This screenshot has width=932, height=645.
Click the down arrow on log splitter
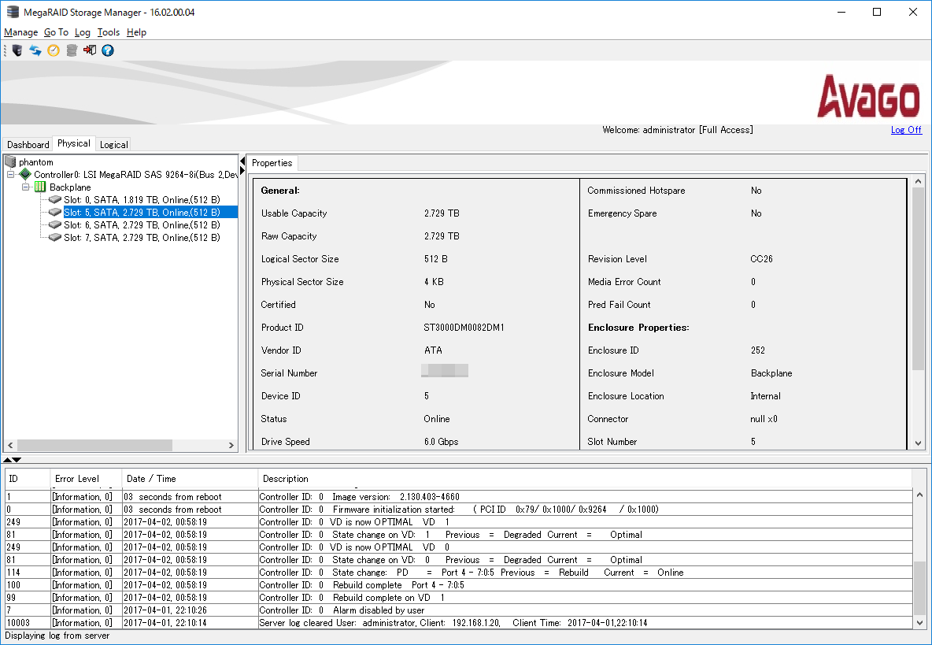coord(17,459)
